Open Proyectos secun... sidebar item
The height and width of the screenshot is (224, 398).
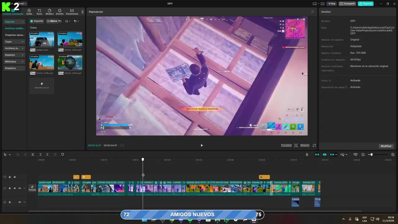pos(14,35)
